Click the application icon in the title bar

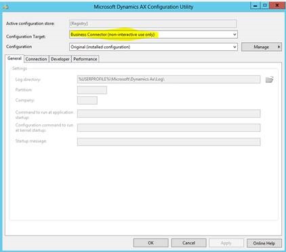[5, 7]
